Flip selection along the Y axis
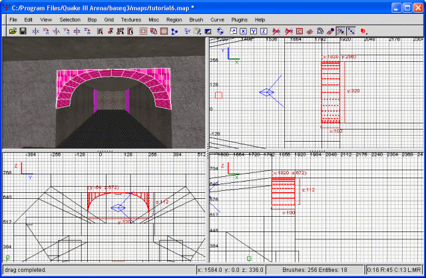 coord(56,31)
